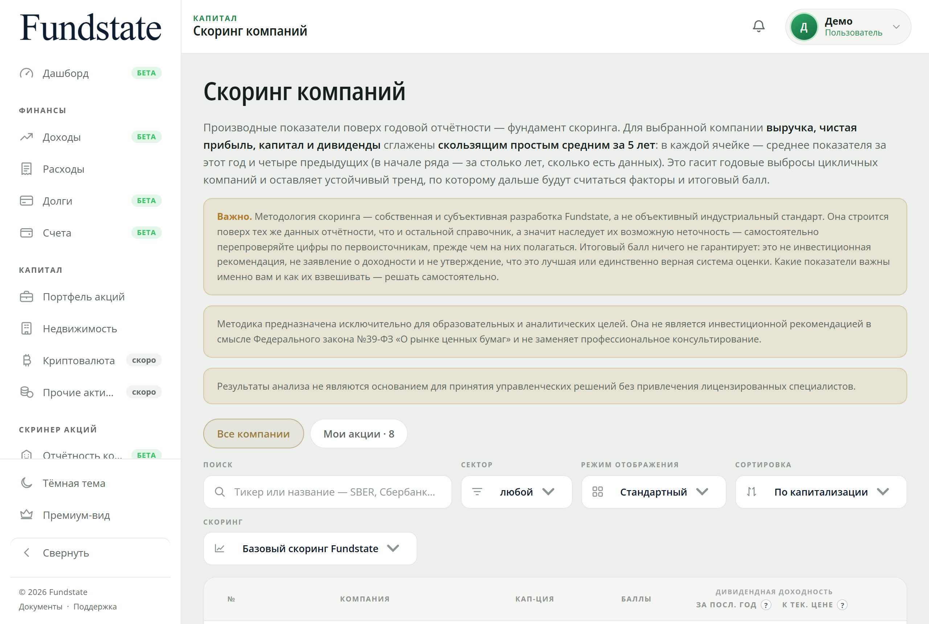The image size is (929, 624).
Task: Open the По капитализации sort dropdown
Action: [821, 492]
